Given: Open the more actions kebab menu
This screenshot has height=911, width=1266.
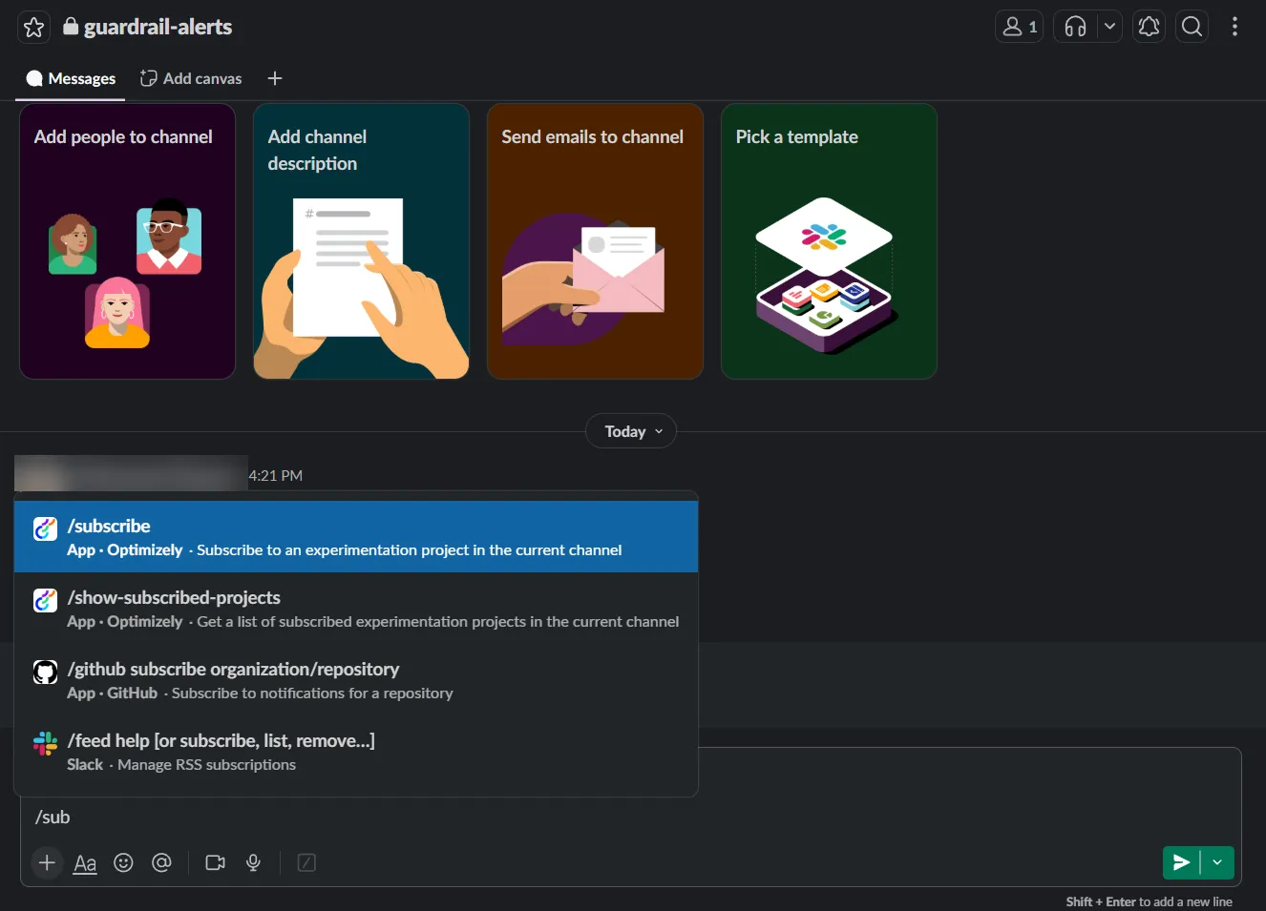Looking at the screenshot, I should (x=1234, y=27).
